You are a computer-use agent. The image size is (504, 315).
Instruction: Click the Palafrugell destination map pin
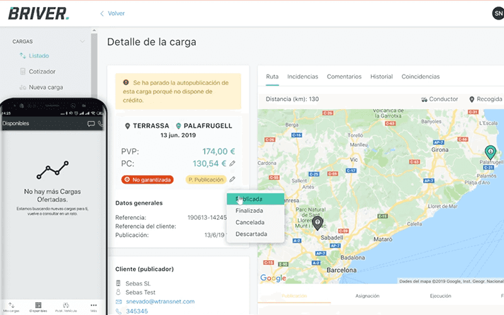[x=490, y=152]
